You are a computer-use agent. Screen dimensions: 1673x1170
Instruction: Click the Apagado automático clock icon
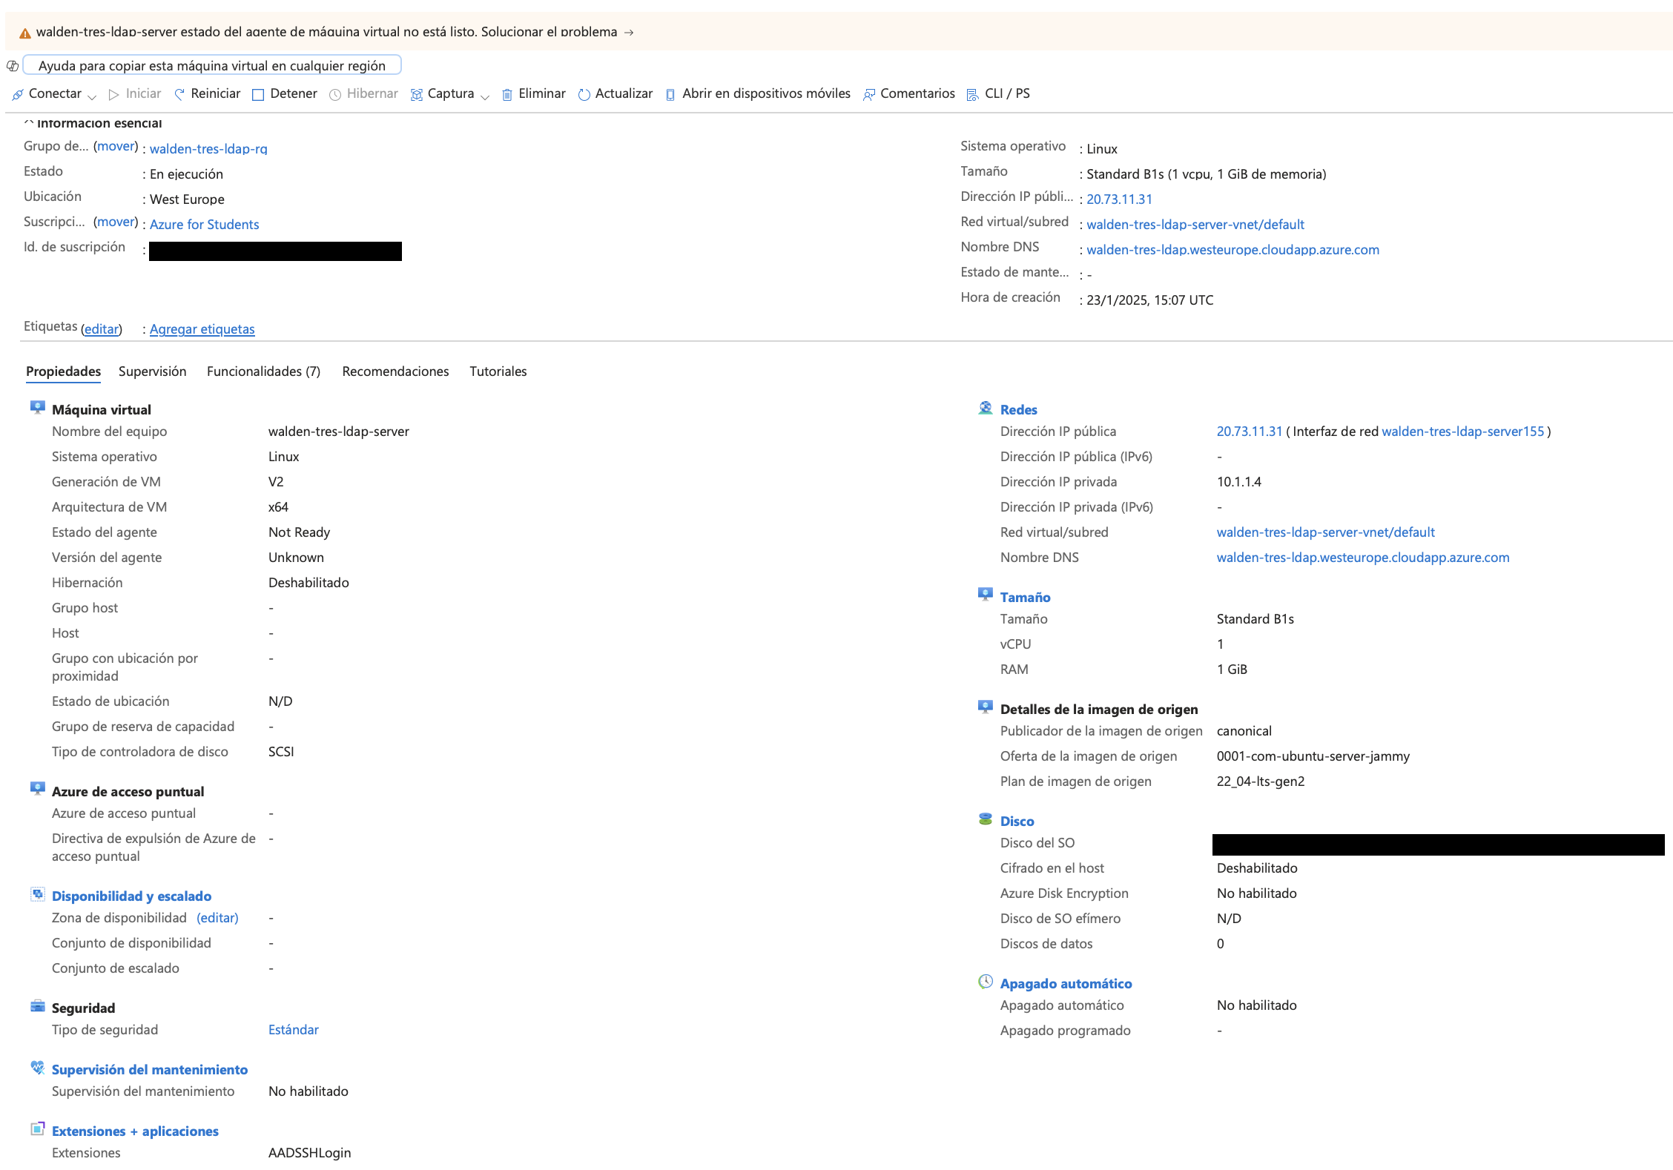tap(986, 982)
